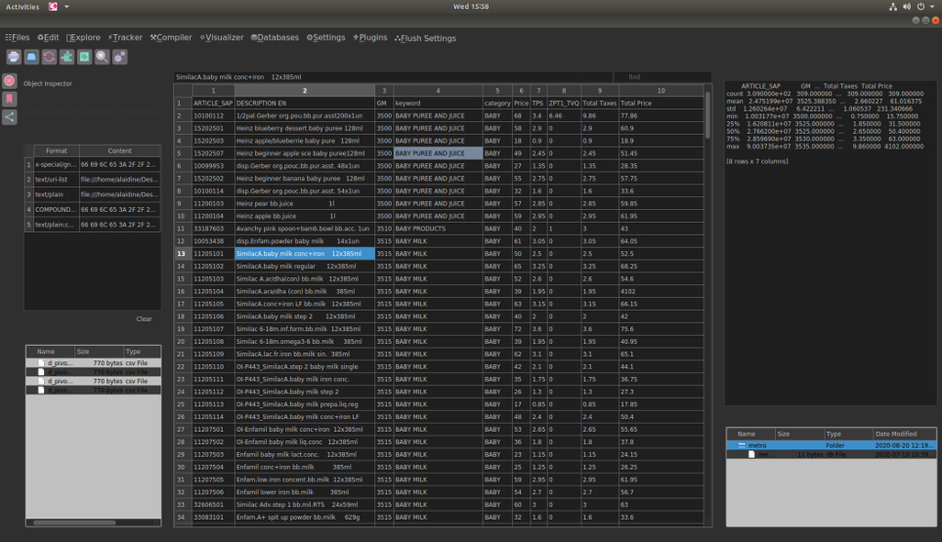Click the printer icon in the toolbar
The width and height of the screenshot is (942, 542).
click(14, 58)
